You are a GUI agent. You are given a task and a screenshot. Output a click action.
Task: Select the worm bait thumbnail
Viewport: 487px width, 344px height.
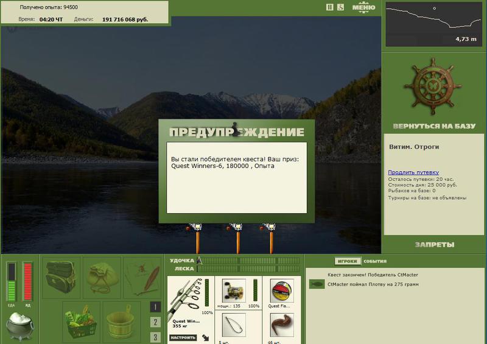tap(282, 325)
